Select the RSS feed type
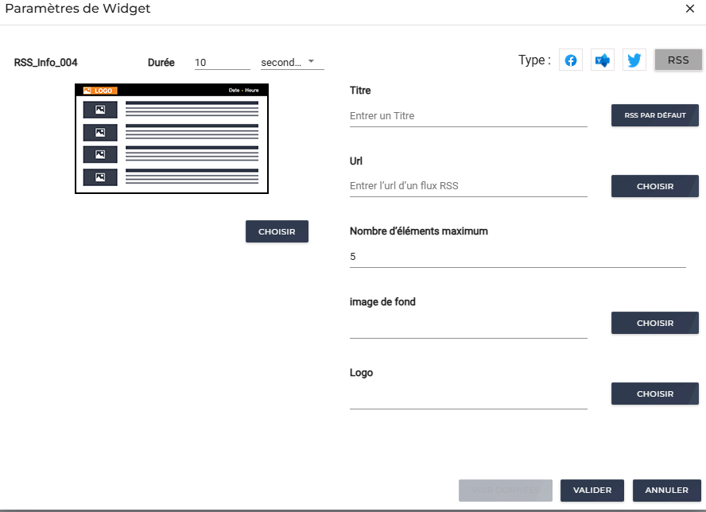The image size is (706, 512). pos(678,60)
